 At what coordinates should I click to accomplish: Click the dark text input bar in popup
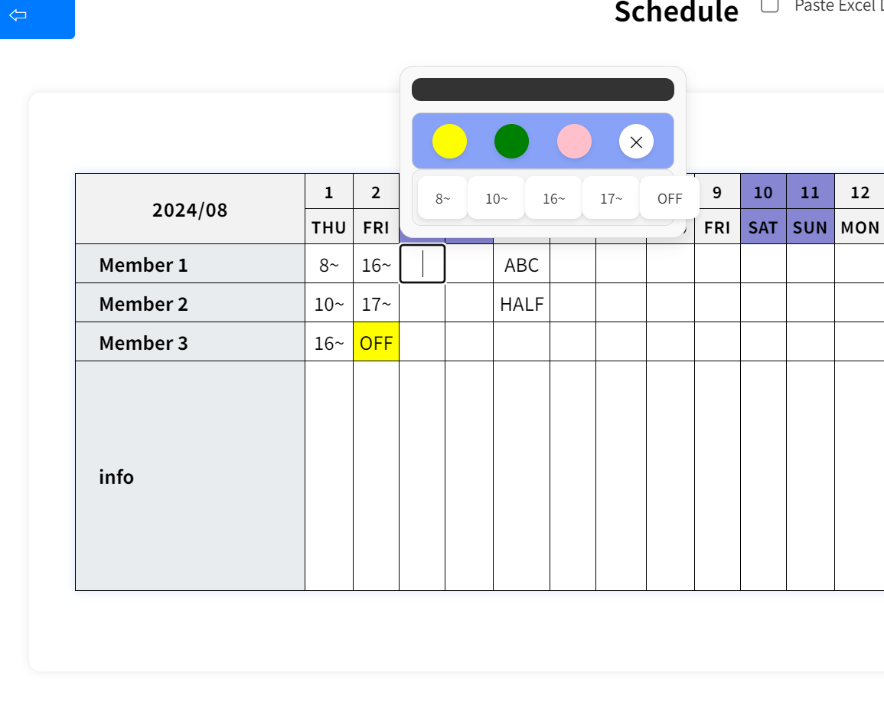tap(543, 89)
